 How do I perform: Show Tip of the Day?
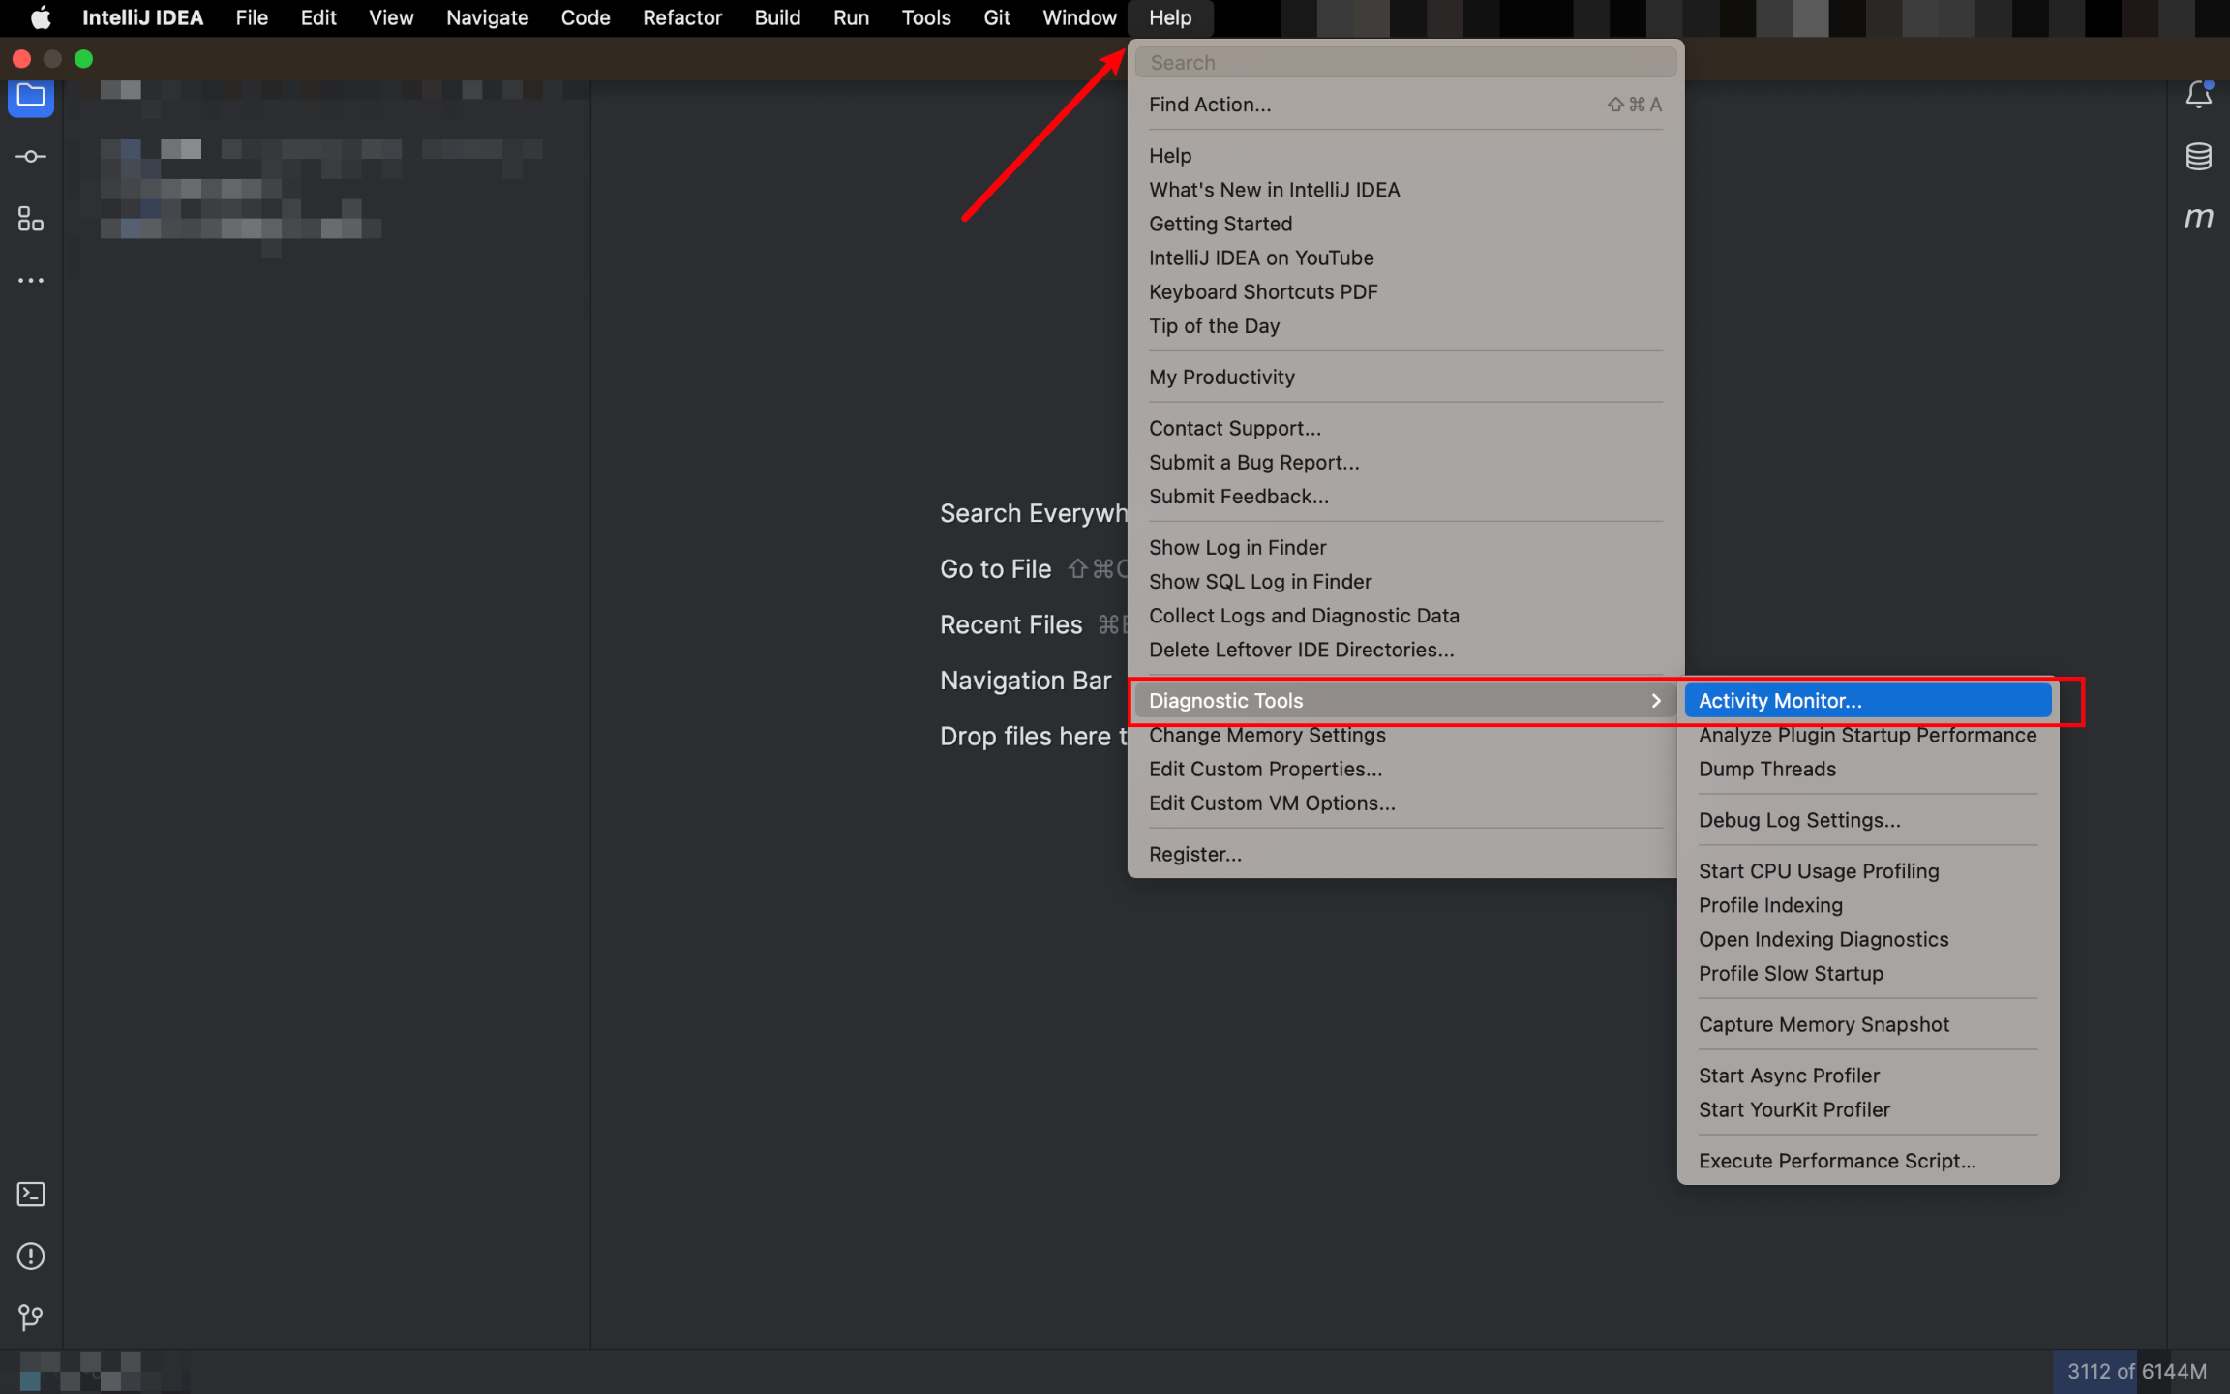pyautogui.click(x=1405, y=326)
